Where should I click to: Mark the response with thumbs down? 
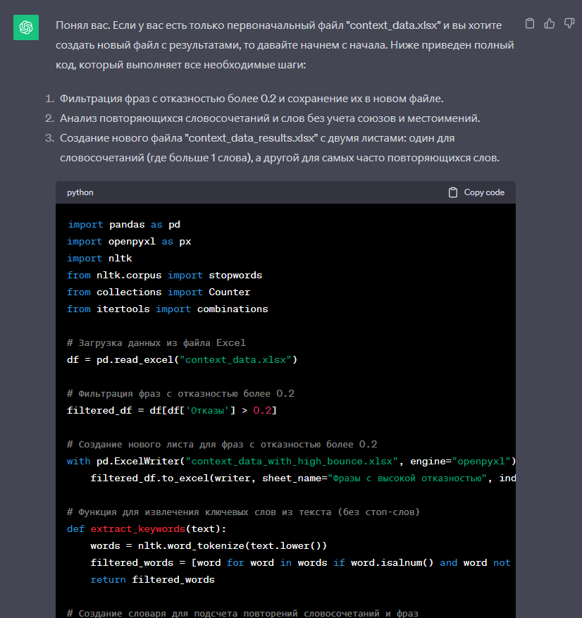[569, 24]
